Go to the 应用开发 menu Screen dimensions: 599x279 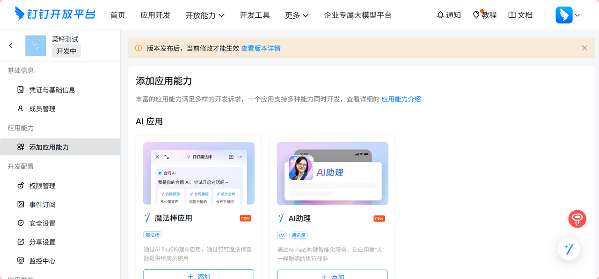[155, 15]
